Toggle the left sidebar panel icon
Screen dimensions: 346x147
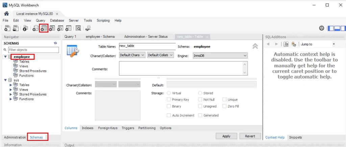pyautogui.click(x=331, y=28)
